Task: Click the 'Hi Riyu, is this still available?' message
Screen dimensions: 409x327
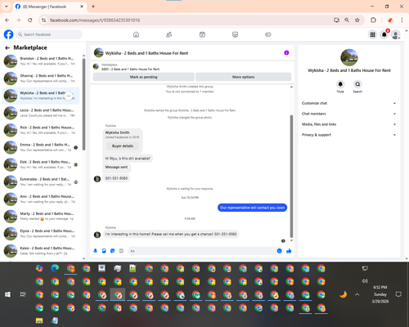Action: click(x=128, y=159)
